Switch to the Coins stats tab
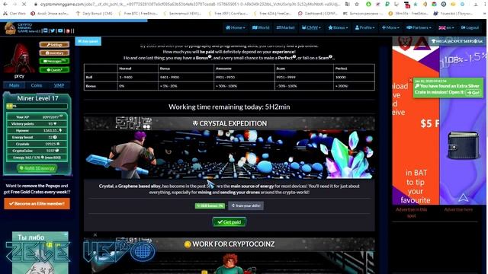The image size is (488, 274). click(x=37, y=85)
